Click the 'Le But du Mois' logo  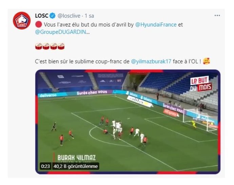tap(201, 84)
